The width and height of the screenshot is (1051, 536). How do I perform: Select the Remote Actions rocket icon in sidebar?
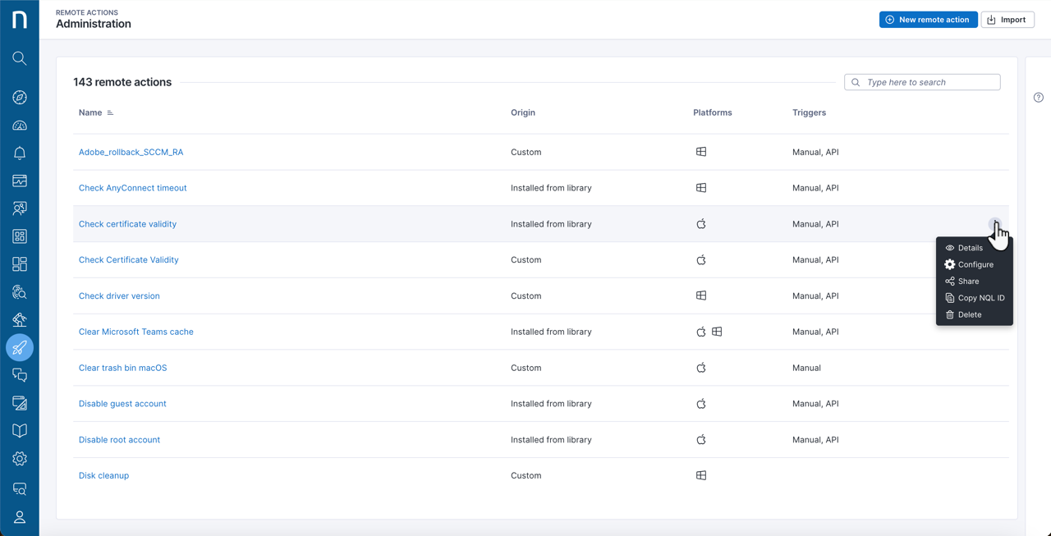tap(20, 347)
